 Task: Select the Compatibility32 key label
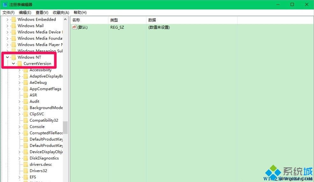(44, 120)
